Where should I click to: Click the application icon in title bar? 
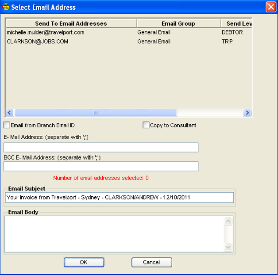point(5,7)
